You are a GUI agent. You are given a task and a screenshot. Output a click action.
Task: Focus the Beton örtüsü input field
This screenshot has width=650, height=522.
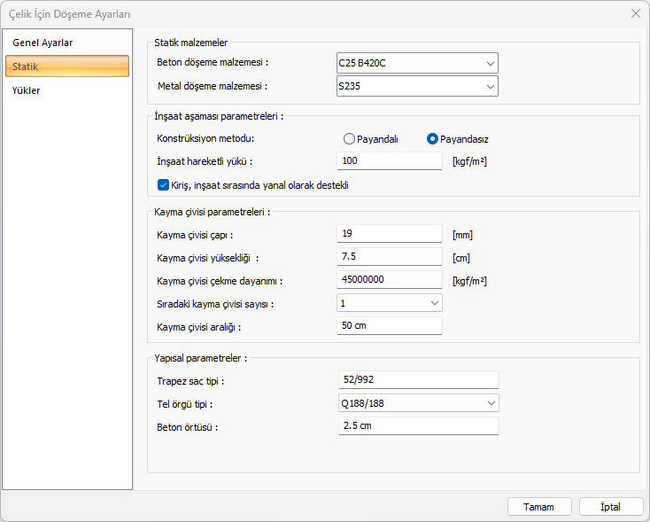tap(418, 426)
